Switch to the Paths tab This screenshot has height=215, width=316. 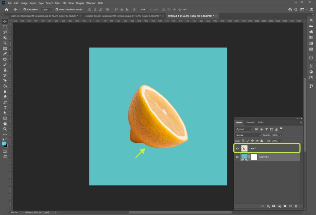pyautogui.click(x=260, y=122)
